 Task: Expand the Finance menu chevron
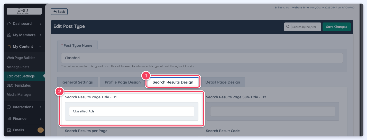pos(41,119)
